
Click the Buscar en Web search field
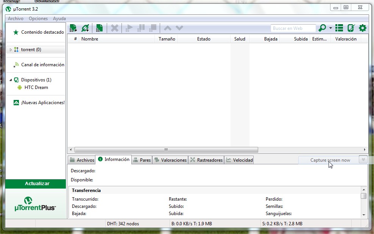click(293, 28)
